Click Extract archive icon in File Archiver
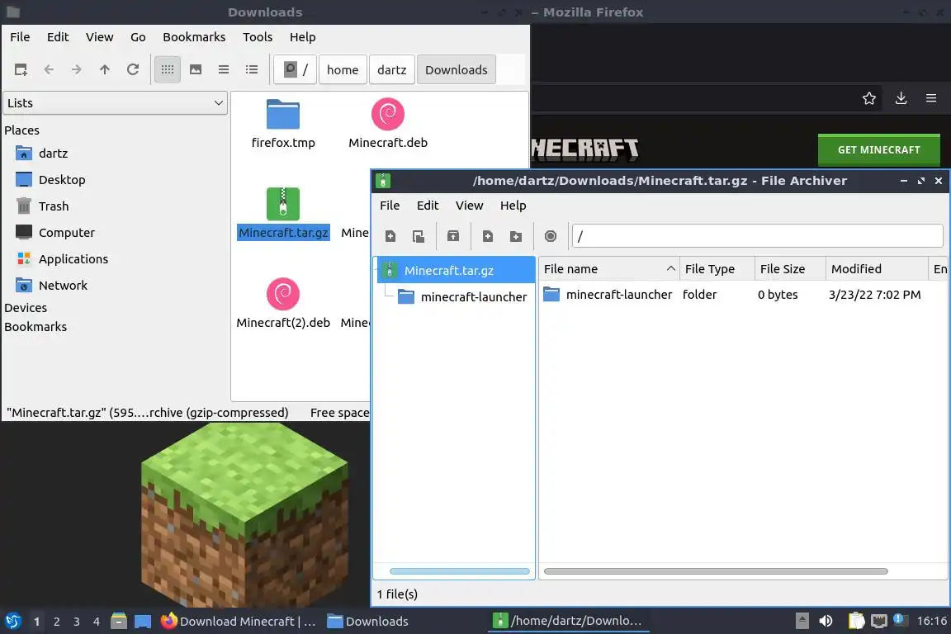Screen dimensions: 951x634 click(453, 236)
